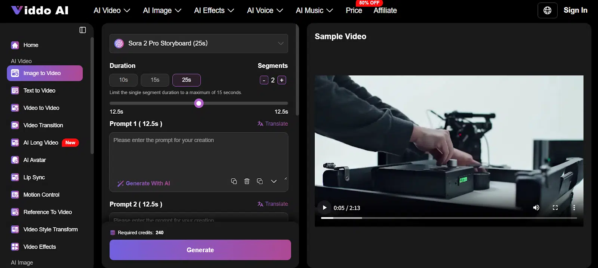Image resolution: width=598 pixels, height=268 pixels.
Task: Click the credits coin stack icon
Action: pos(112,232)
